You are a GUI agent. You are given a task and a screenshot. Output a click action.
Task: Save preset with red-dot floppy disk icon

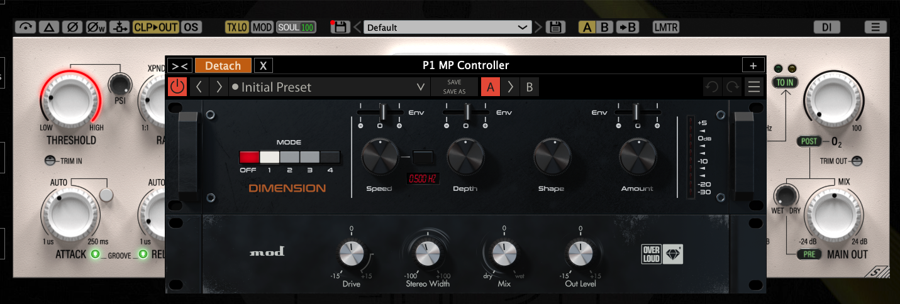[340, 27]
